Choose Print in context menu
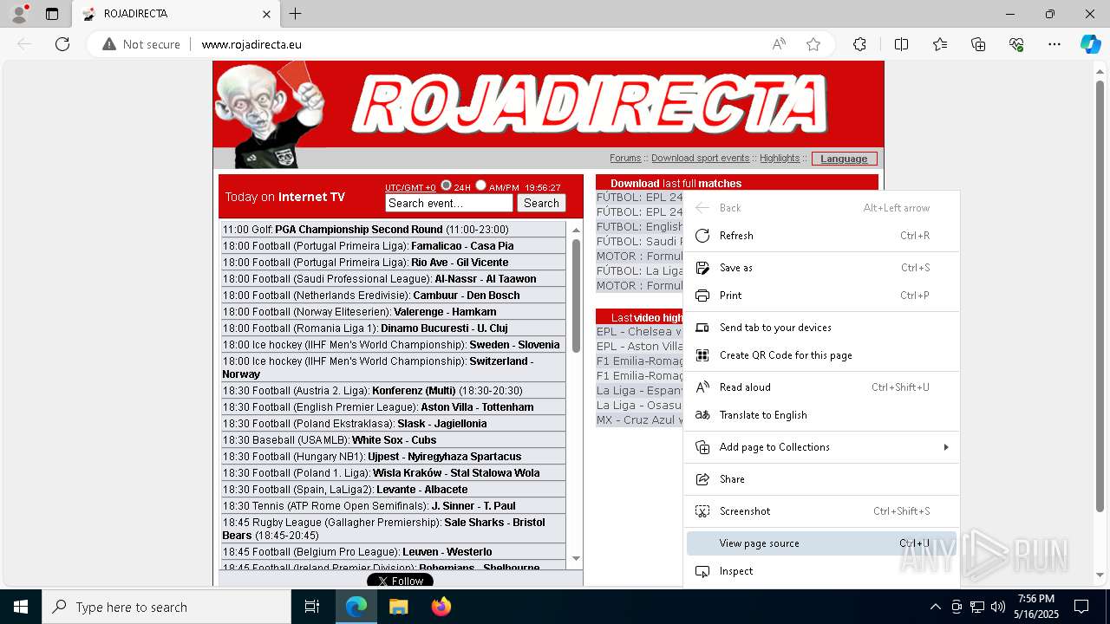This screenshot has height=624, width=1110. click(822, 296)
